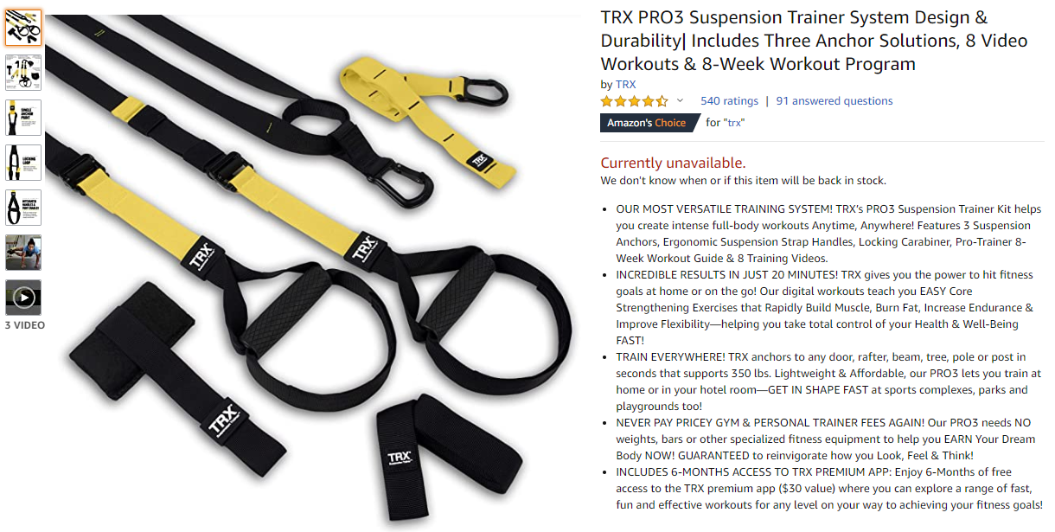Image resolution: width=1055 pixels, height=532 pixels.
Task: Select the first highlighted product thumbnail
Action: tap(23, 28)
